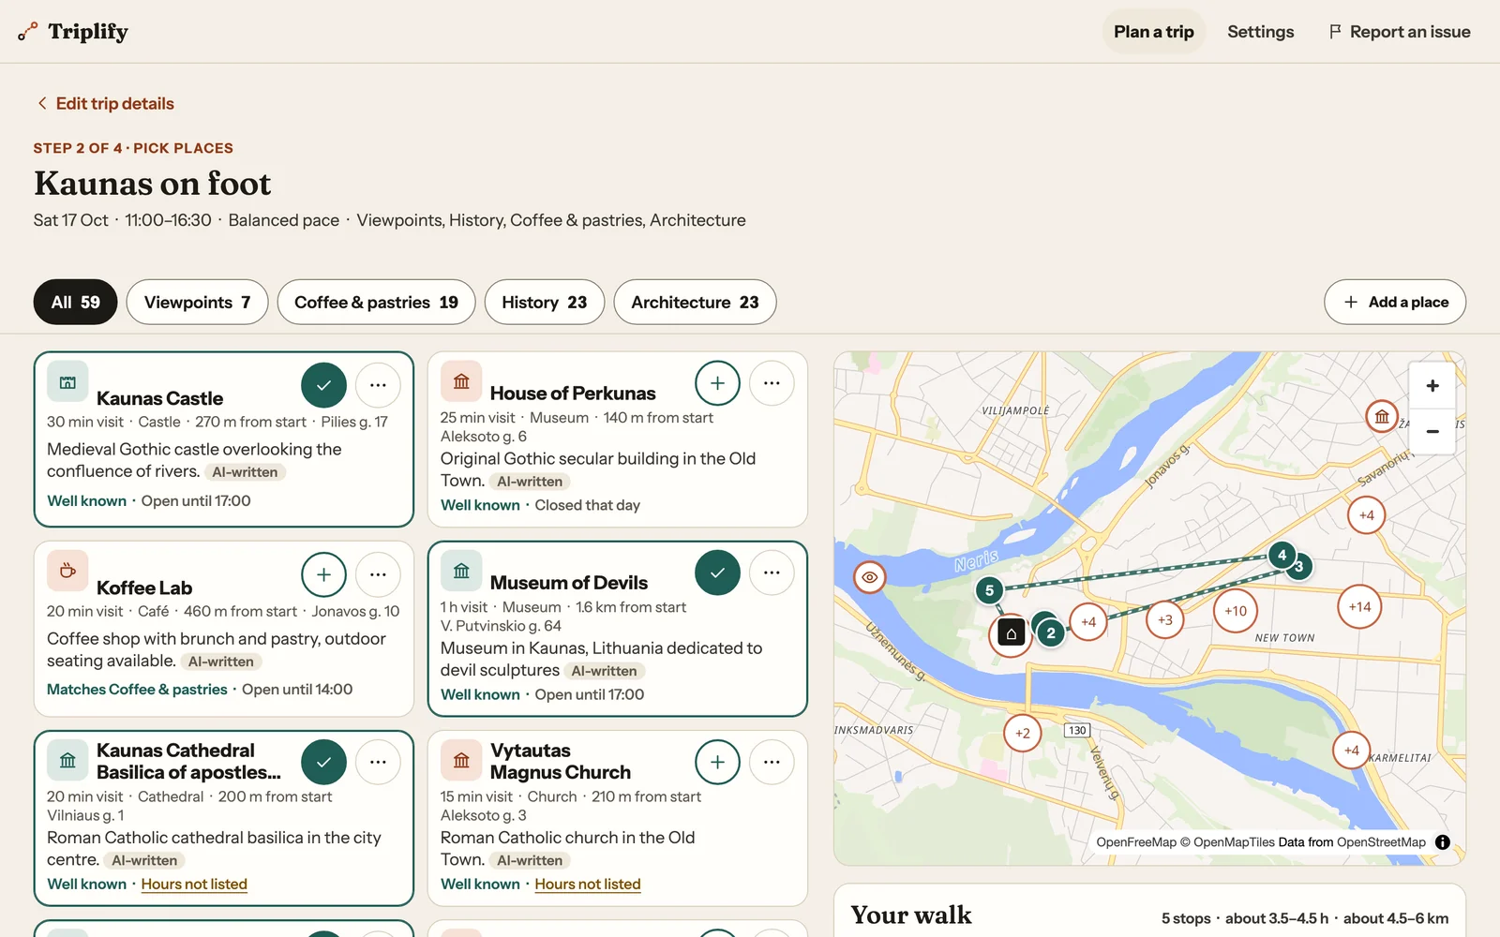Deselect Kaunas Castle checkmark toggle
Screen dimensions: 1500x937
point(323,385)
